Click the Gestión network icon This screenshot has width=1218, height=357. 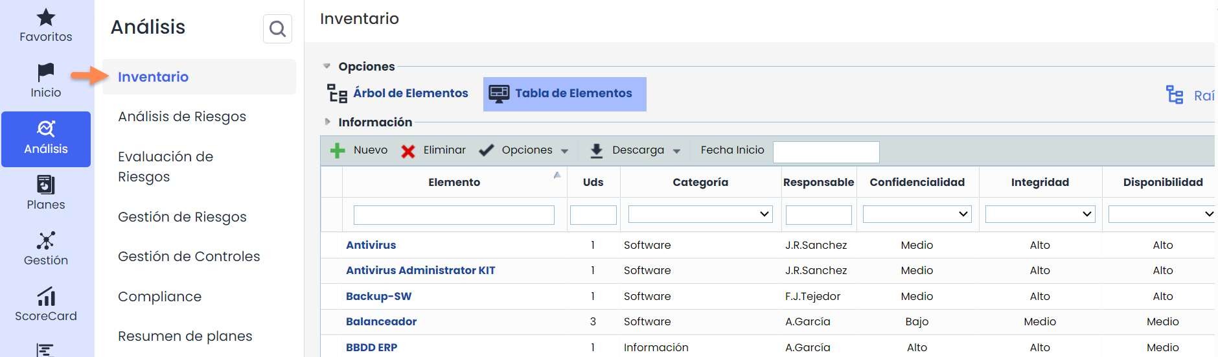pyautogui.click(x=45, y=240)
